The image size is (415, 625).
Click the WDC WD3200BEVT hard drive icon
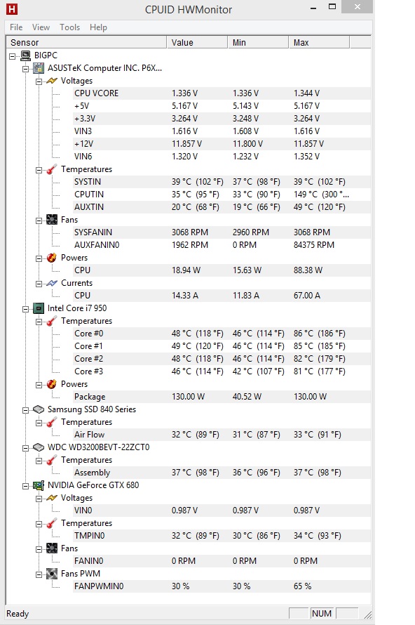click(x=39, y=447)
